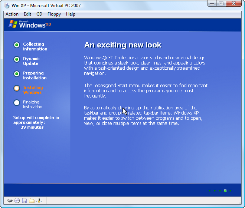The image size is (245, 208).
Task: Click the shared folder status icon
Action: (32, 201)
